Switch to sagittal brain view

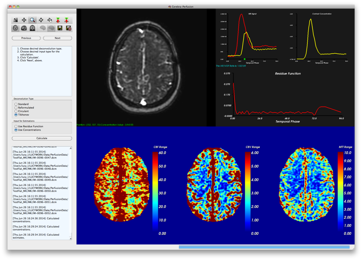[x=24, y=28]
